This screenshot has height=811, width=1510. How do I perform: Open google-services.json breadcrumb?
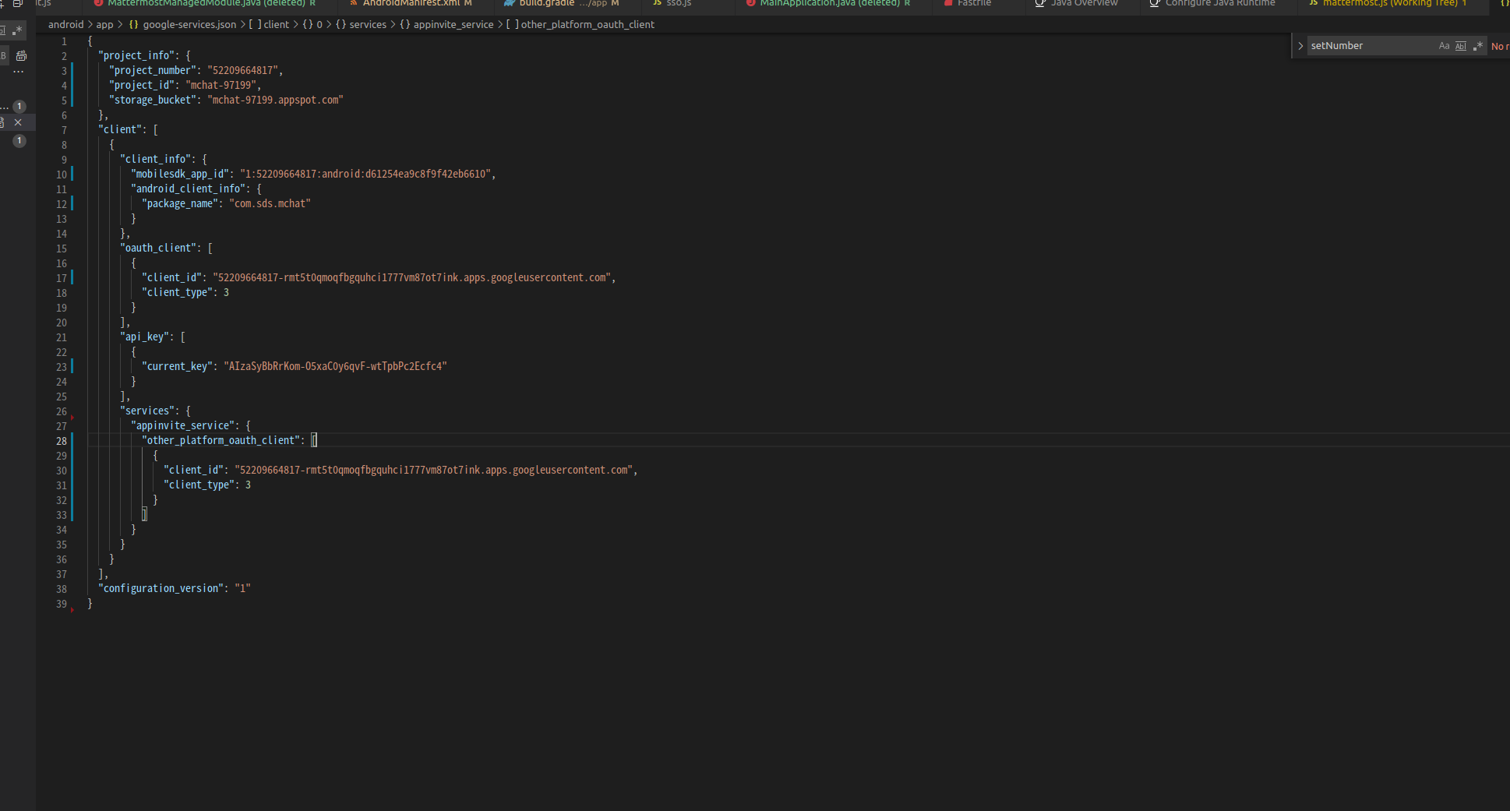pyautogui.click(x=189, y=24)
